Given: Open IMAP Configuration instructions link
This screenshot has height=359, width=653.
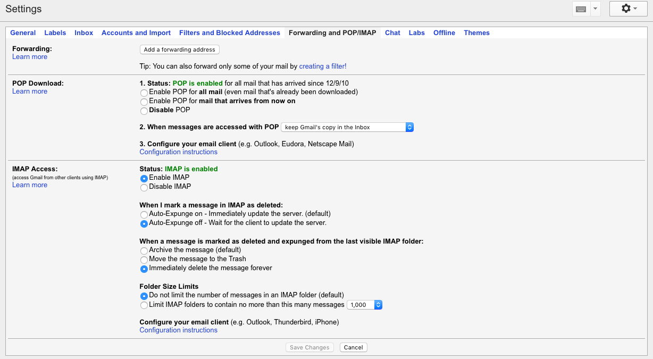Looking at the screenshot, I should pos(179,330).
